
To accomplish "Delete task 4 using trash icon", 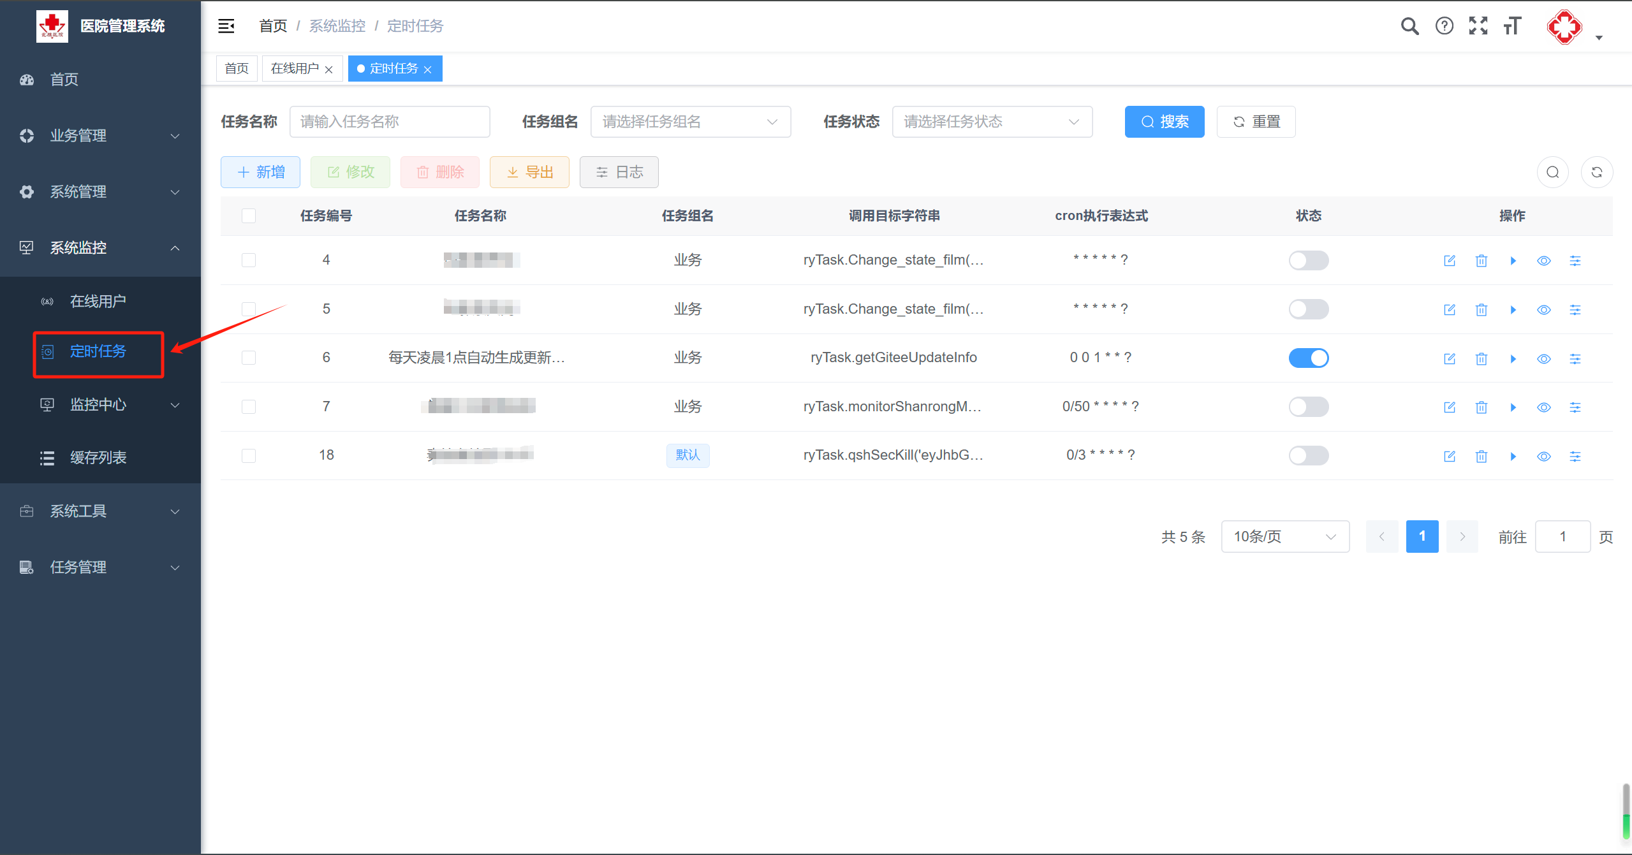I will point(1481,261).
